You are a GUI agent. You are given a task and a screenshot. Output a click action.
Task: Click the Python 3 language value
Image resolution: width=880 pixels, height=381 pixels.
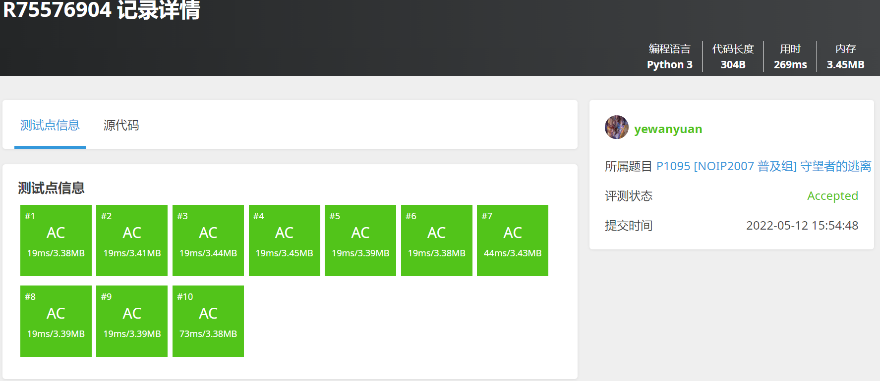(x=669, y=65)
